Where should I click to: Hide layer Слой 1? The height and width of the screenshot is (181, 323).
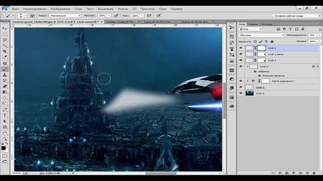241,87
